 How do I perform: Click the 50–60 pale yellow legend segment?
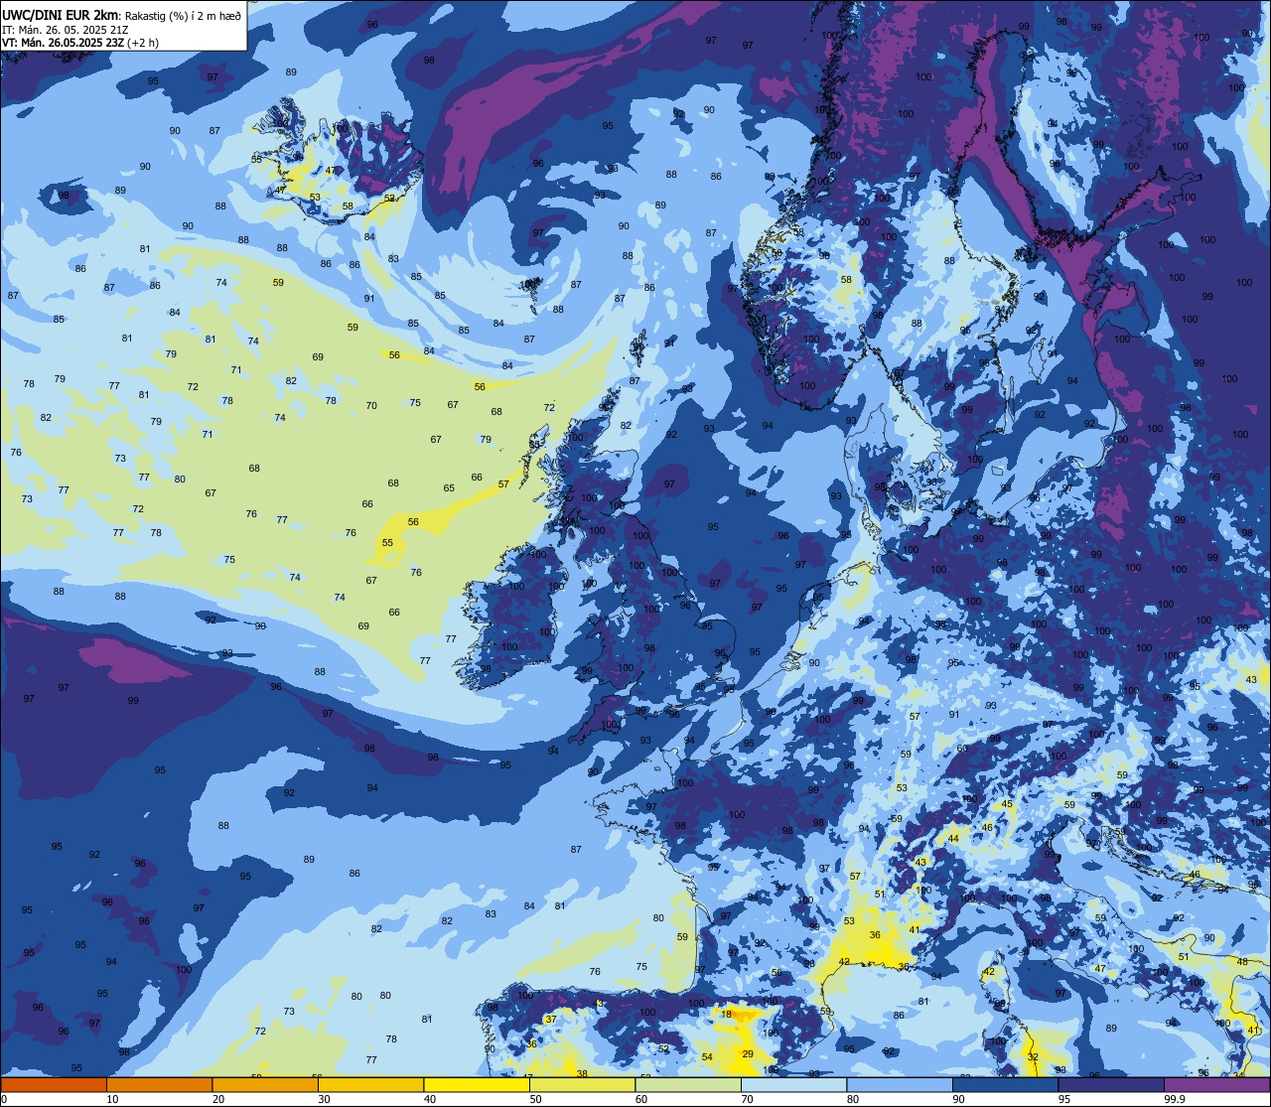tap(582, 1084)
